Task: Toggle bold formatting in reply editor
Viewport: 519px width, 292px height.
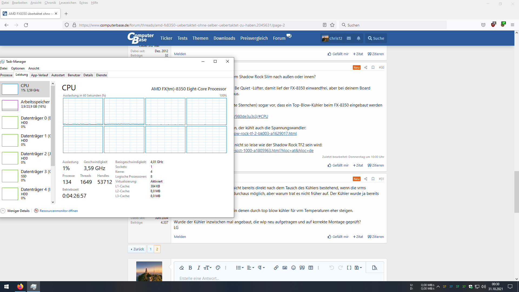Action: click(x=190, y=268)
